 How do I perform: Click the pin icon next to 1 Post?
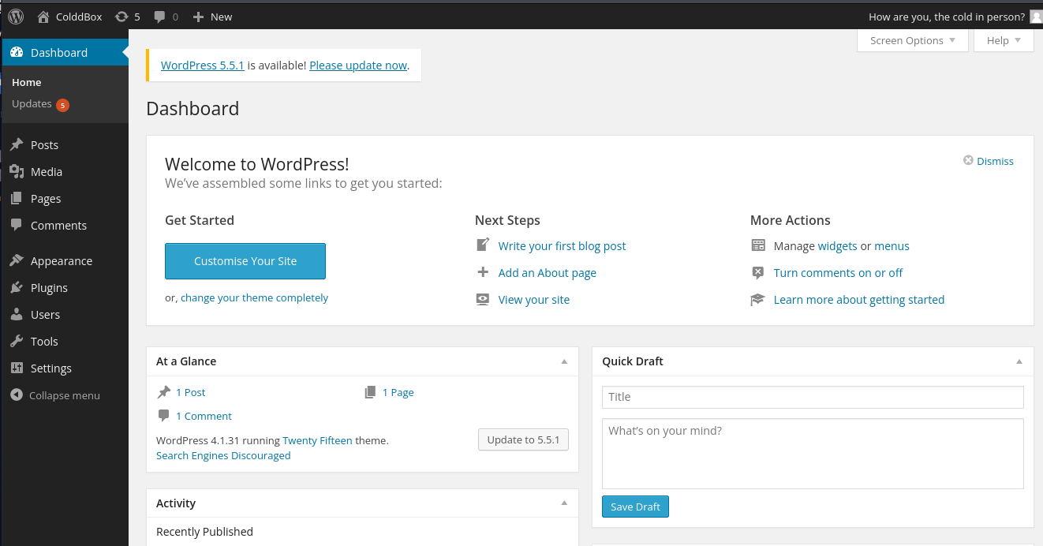coord(164,392)
